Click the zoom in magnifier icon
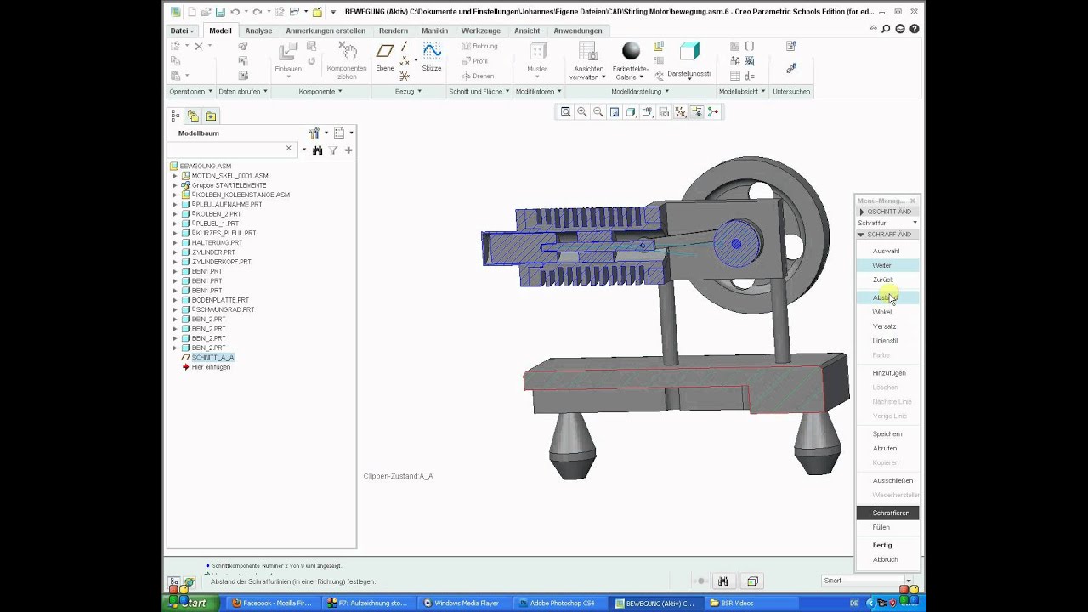Viewport: 1088px width, 612px height. pyautogui.click(x=582, y=112)
